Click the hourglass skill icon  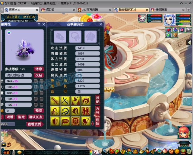pos(75,121)
